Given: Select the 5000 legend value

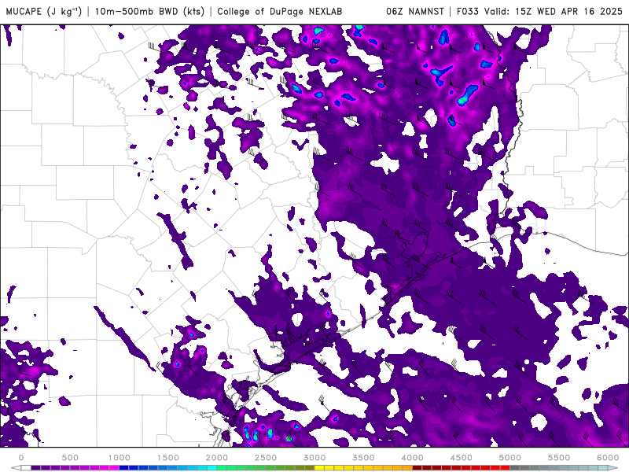Looking at the screenshot, I should click(509, 458).
